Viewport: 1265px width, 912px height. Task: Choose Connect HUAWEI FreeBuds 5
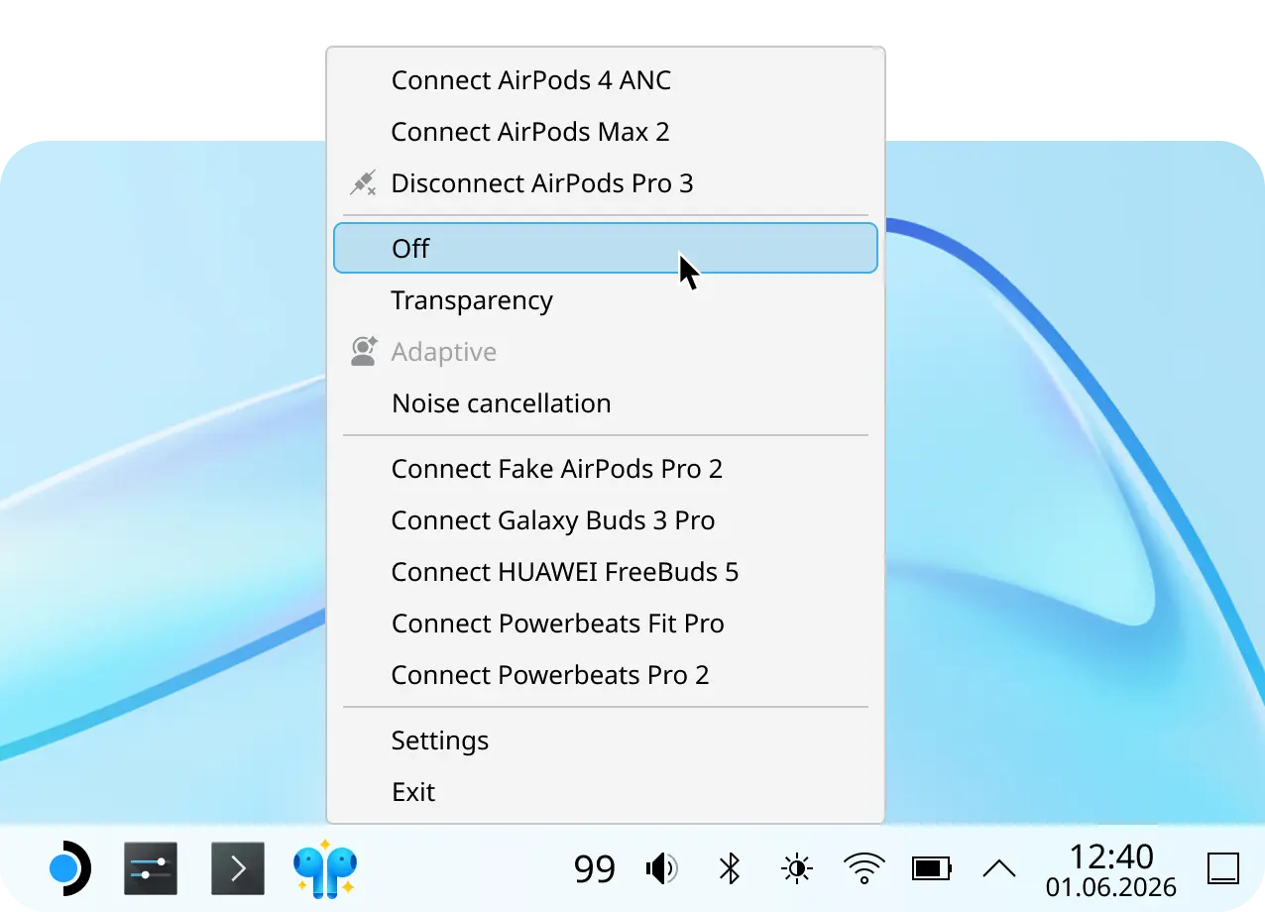pos(606,572)
